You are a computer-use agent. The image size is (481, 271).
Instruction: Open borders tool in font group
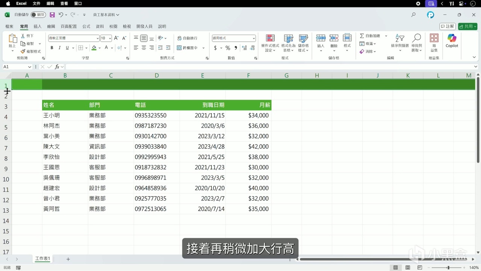[80, 48]
